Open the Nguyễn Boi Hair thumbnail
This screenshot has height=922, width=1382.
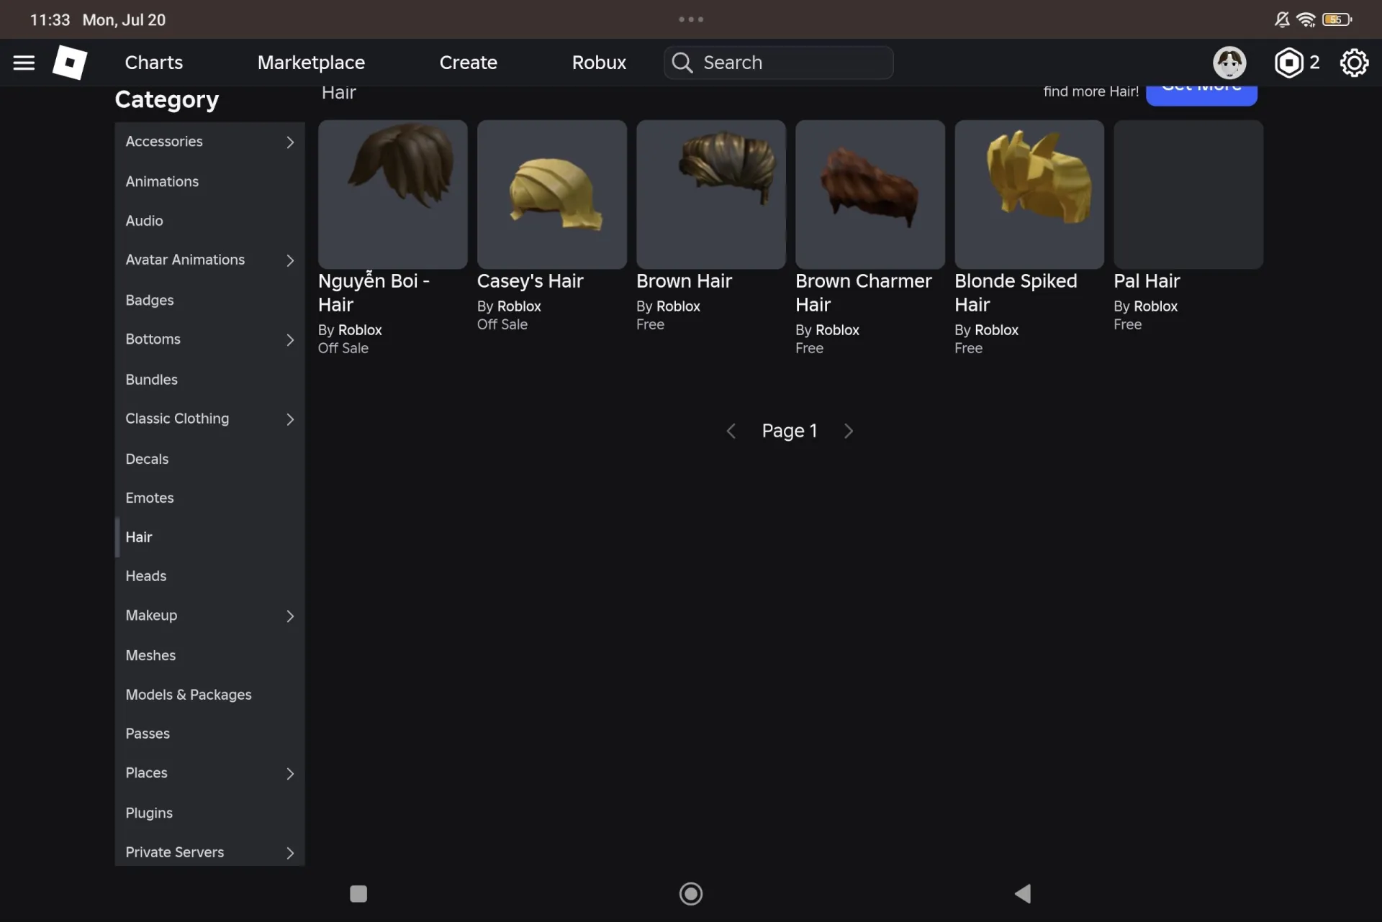click(393, 194)
